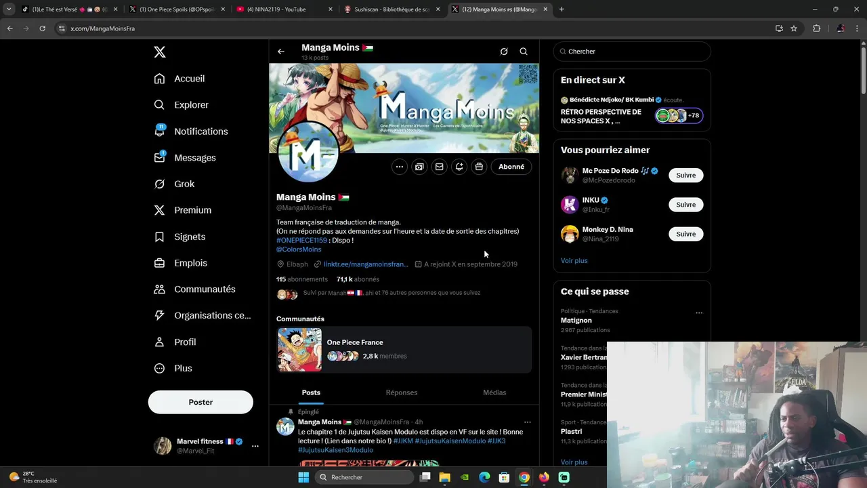Click Voir plus under Vous pourriez aimer

click(574, 261)
